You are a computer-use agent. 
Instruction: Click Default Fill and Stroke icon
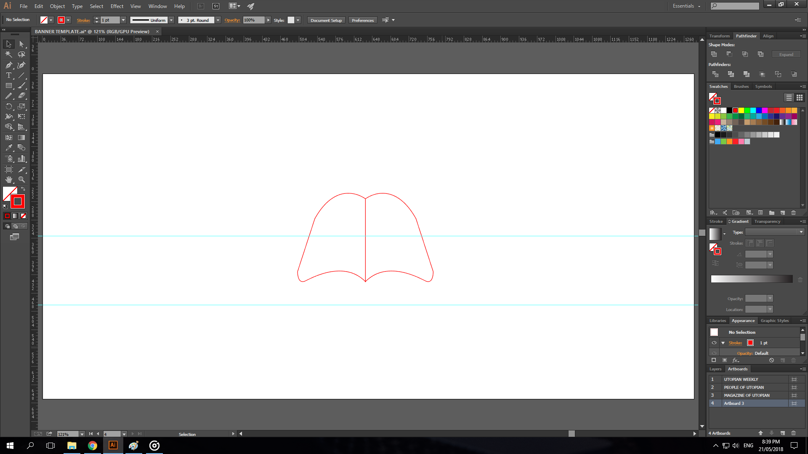[x=5, y=206]
